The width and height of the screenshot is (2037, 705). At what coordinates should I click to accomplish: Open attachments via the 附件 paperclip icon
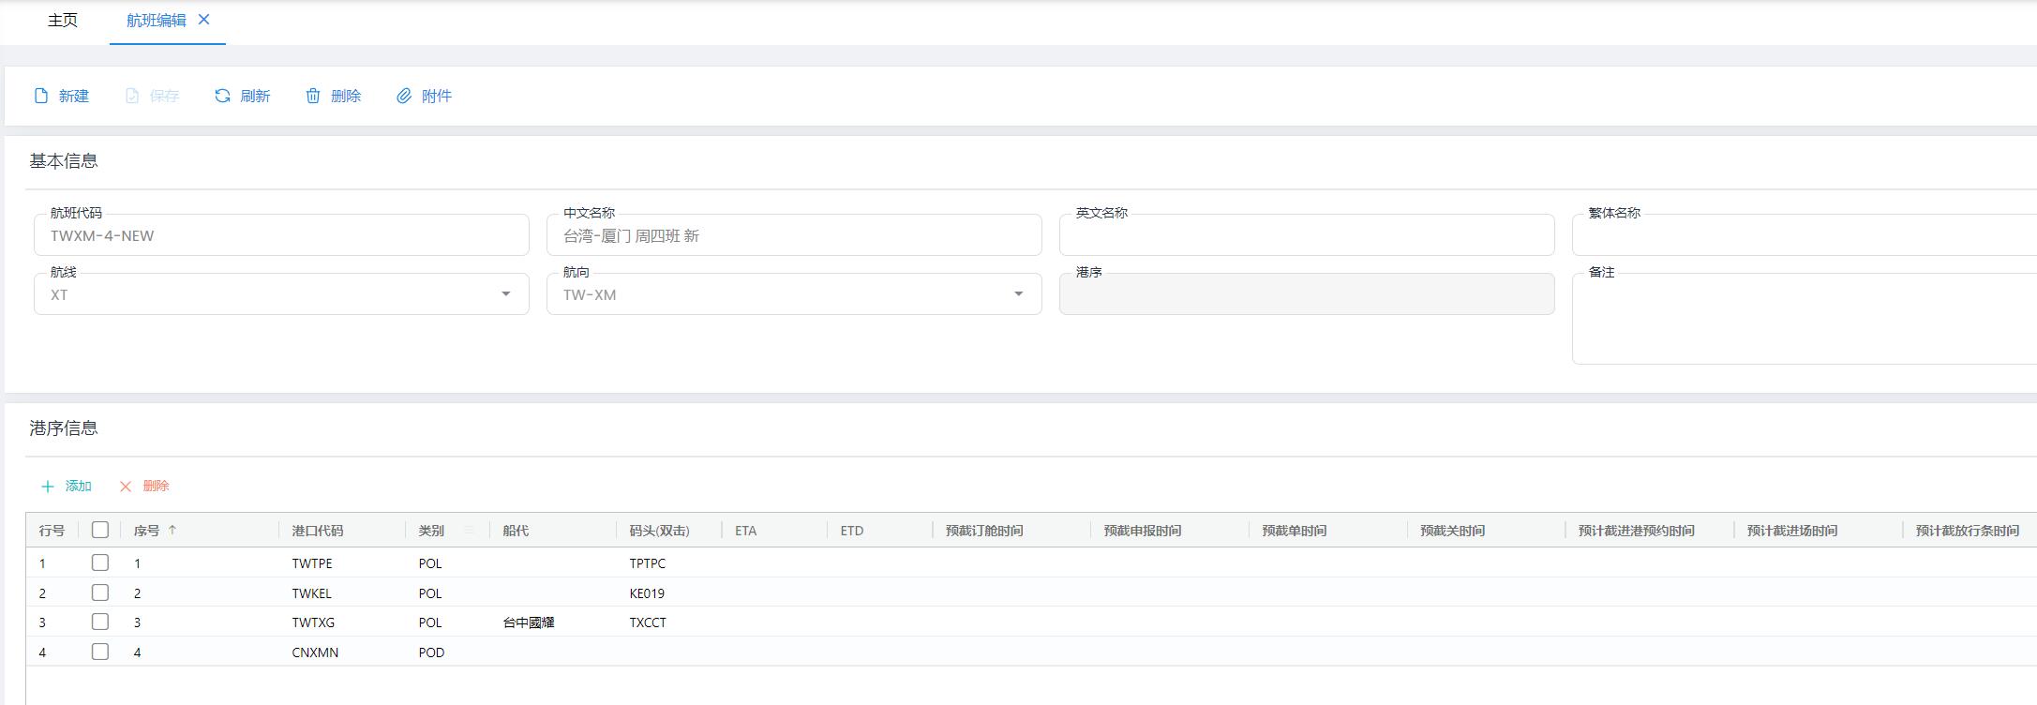click(x=404, y=96)
